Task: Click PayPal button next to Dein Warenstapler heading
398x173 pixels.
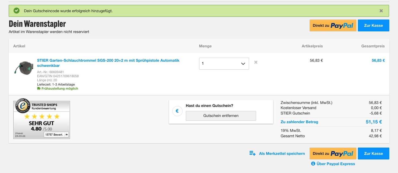Action: click(333, 25)
